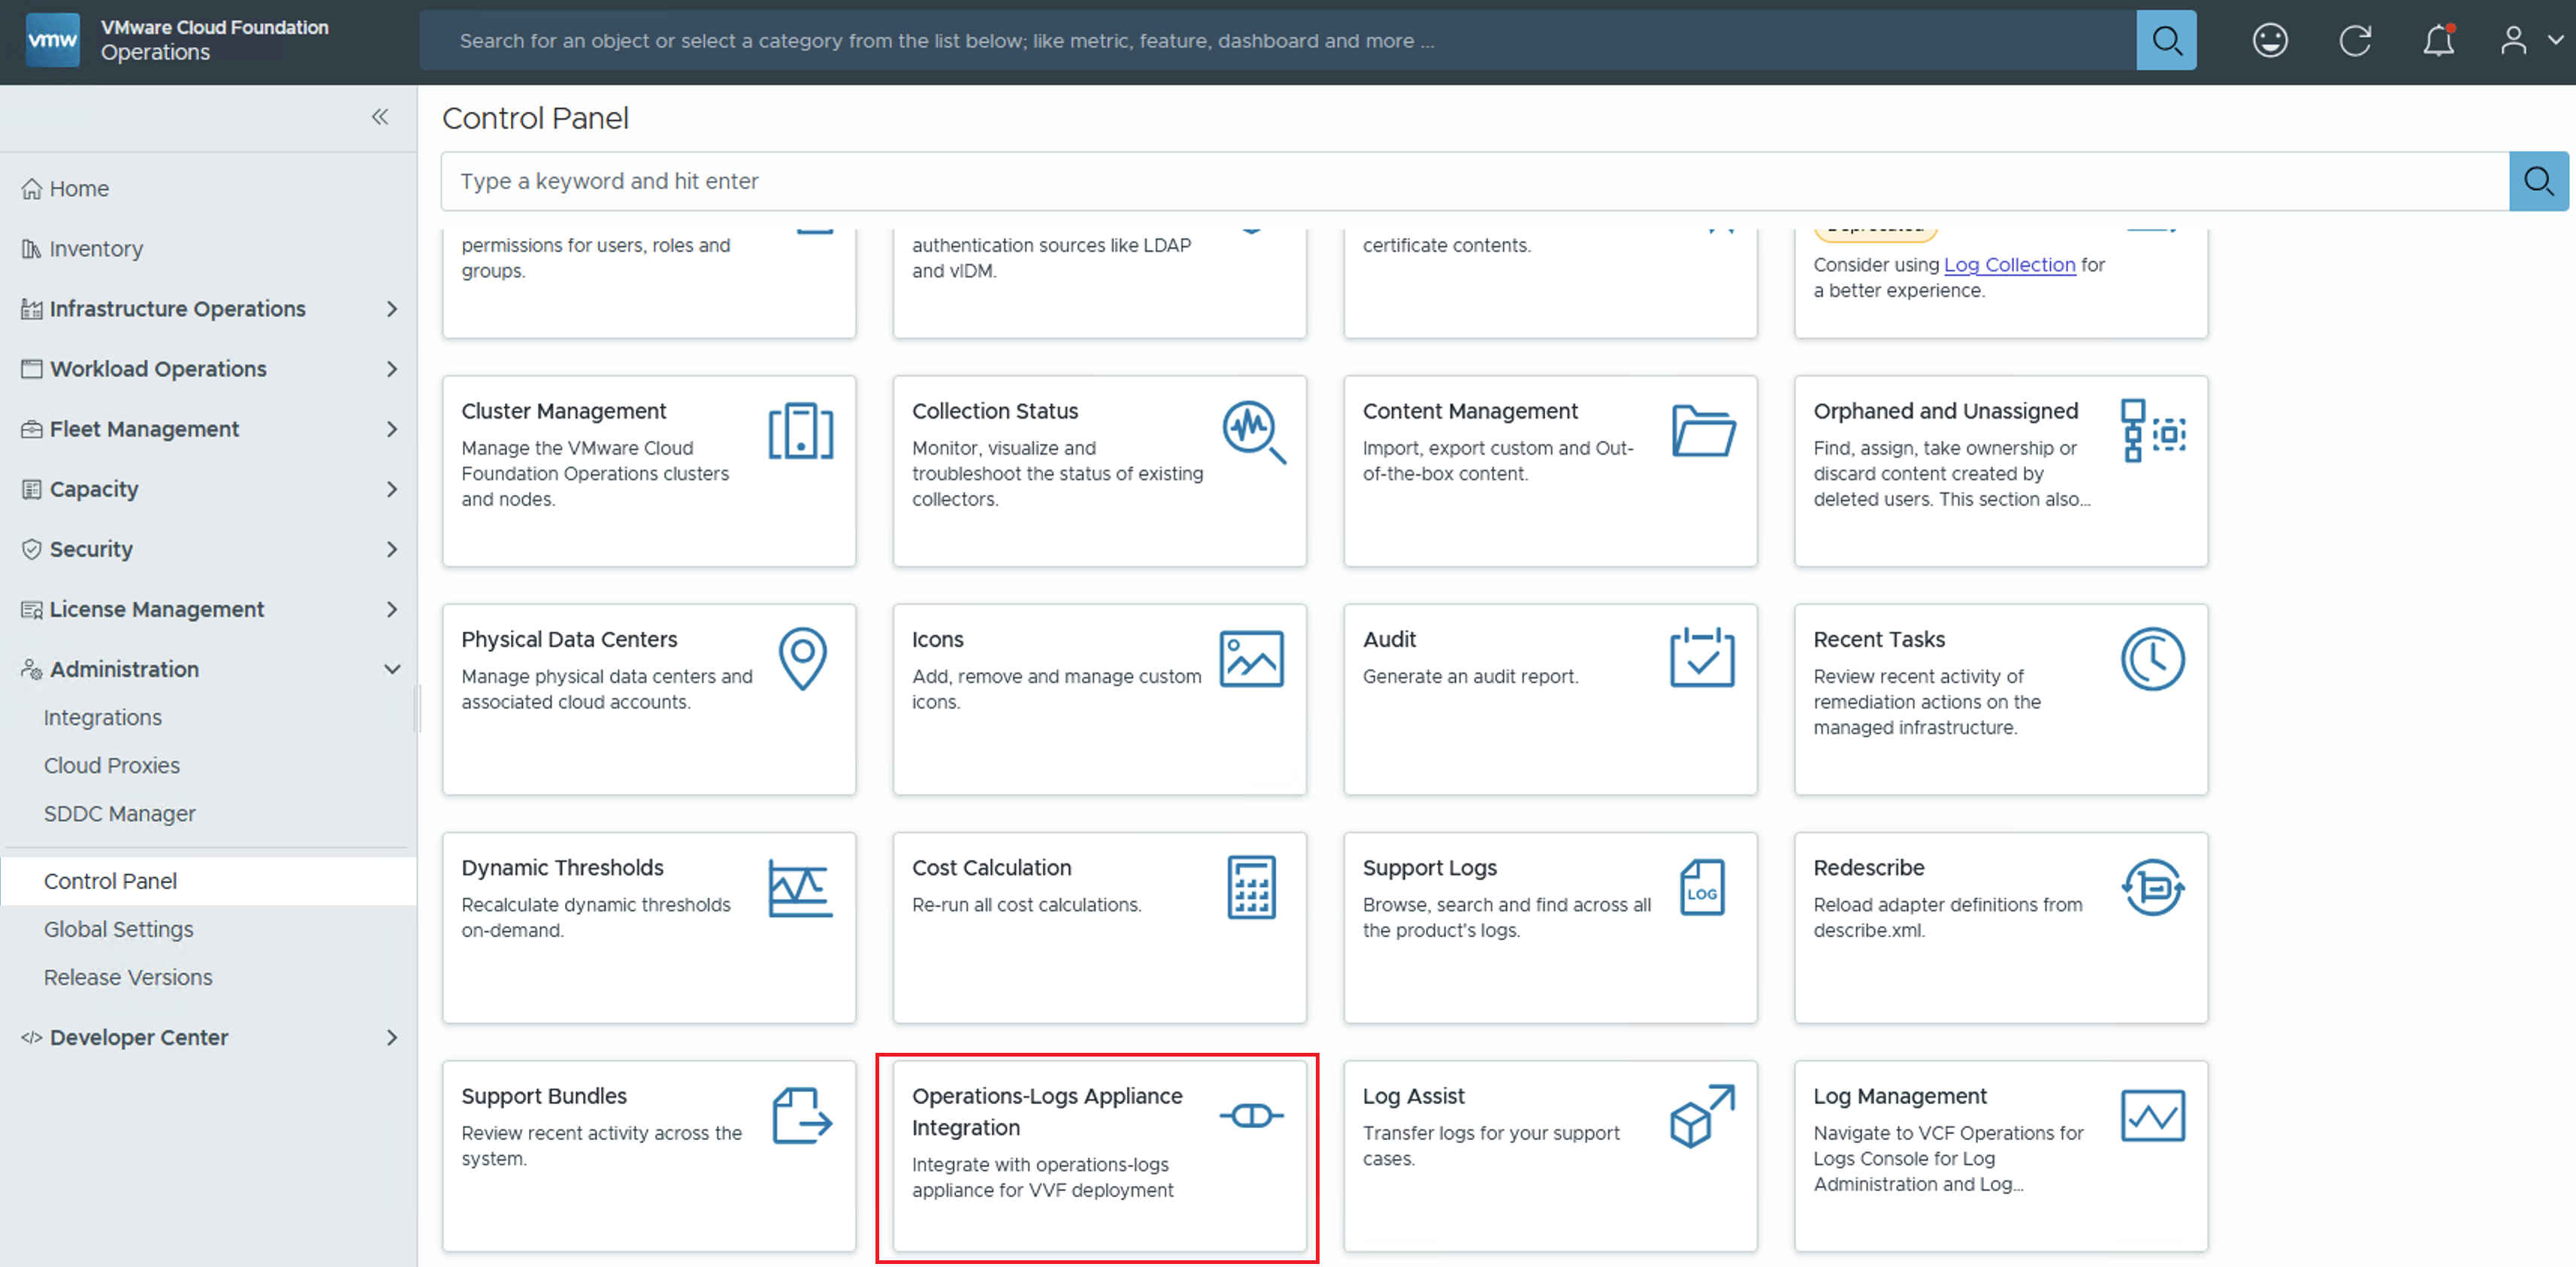Collapse the left navigation sidebar
The width and height of the screenshot is (2576, 1267).
380,117
